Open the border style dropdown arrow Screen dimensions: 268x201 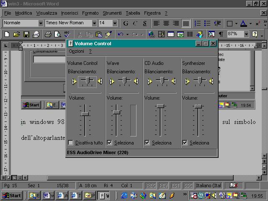pyautogui.click(x=236, y=23)
